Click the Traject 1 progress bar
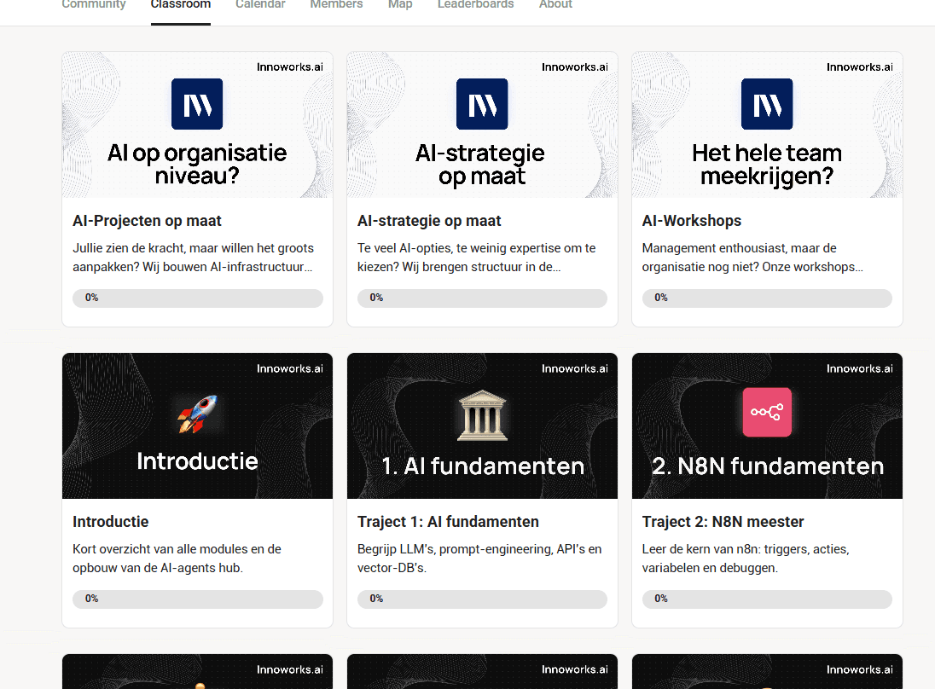The width and height of the screenshot is (935, 689). coord(482,599)
